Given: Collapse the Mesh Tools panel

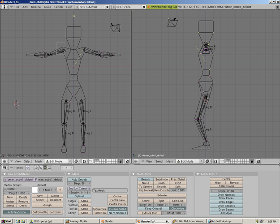Looking at the screenshot, I should click(134, 174).
